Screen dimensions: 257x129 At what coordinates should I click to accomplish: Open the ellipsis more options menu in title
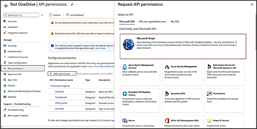78,5
